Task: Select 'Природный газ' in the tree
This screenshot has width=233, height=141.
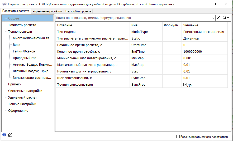Action: [x=25, y=58]
